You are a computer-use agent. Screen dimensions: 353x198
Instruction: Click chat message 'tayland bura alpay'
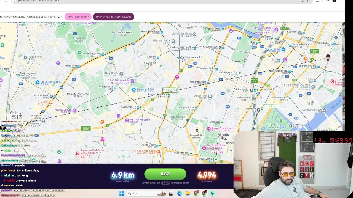pos(28,170)
